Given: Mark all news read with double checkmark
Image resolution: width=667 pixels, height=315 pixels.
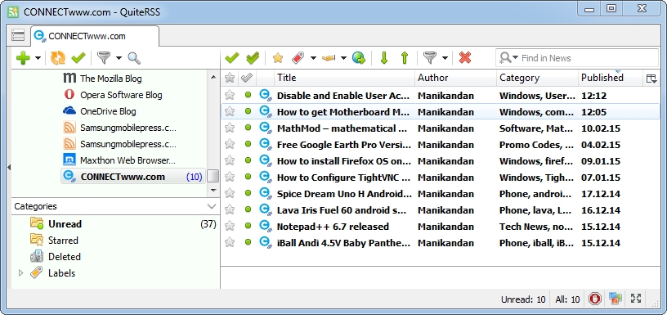Looking at the screenshot, I should click(x=253, y=58).
